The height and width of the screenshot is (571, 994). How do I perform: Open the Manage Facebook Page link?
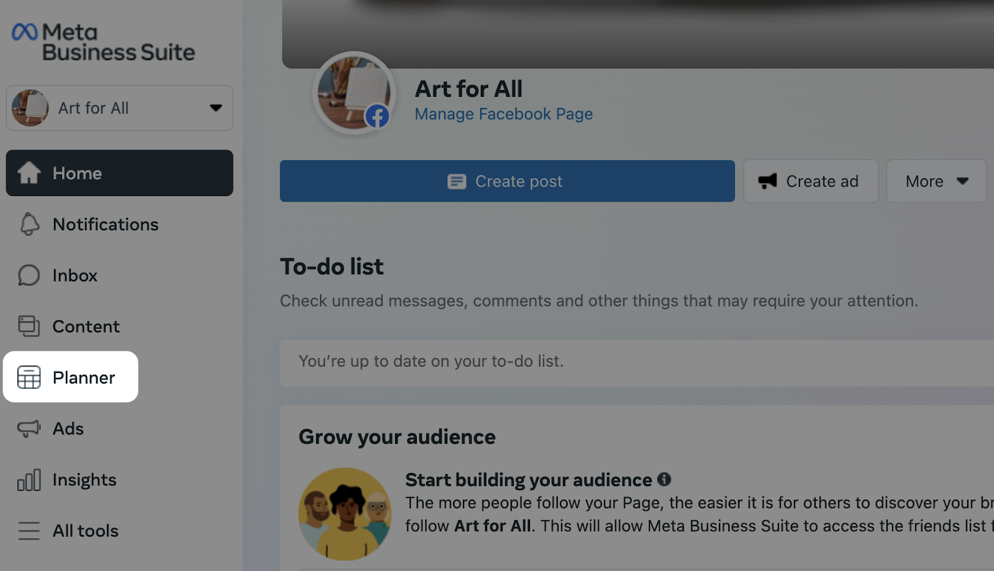503,114
